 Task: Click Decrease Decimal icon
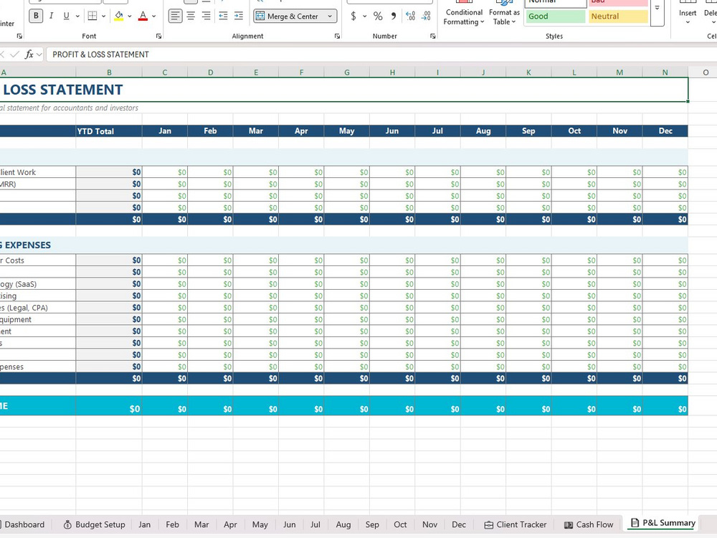[426, 16]
